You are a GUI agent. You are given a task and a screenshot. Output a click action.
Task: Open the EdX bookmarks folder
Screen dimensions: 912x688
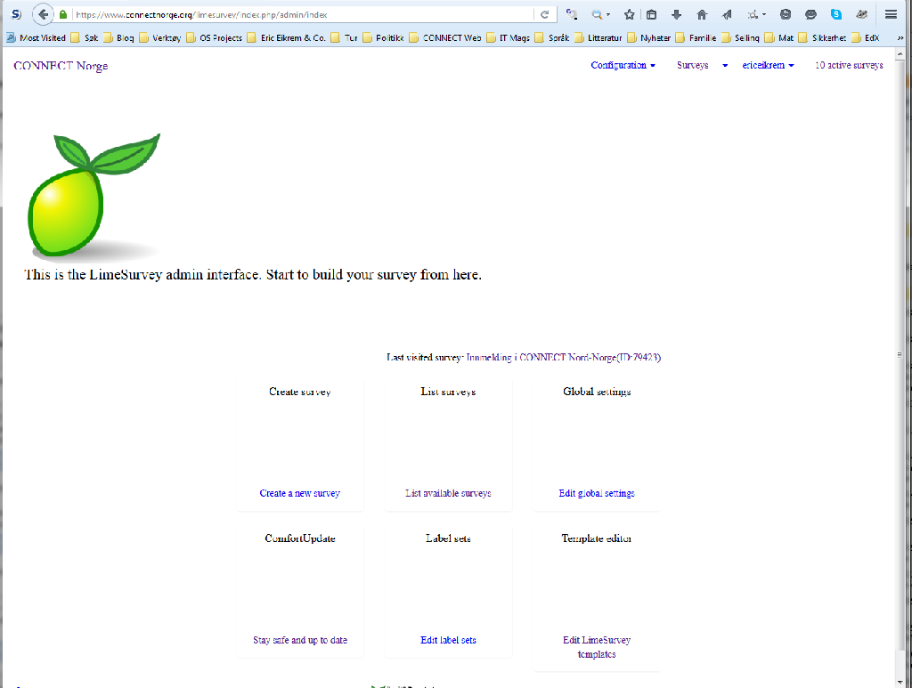pos(865,37)
